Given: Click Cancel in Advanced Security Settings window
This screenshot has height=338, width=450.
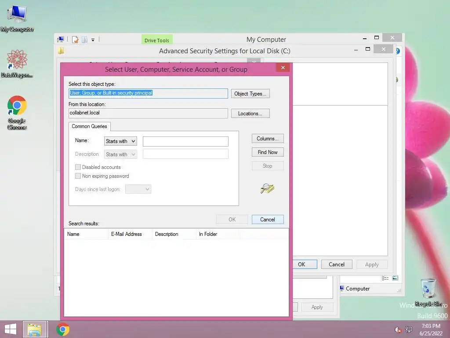Looking at the screenshot, I should coord(337,265).
